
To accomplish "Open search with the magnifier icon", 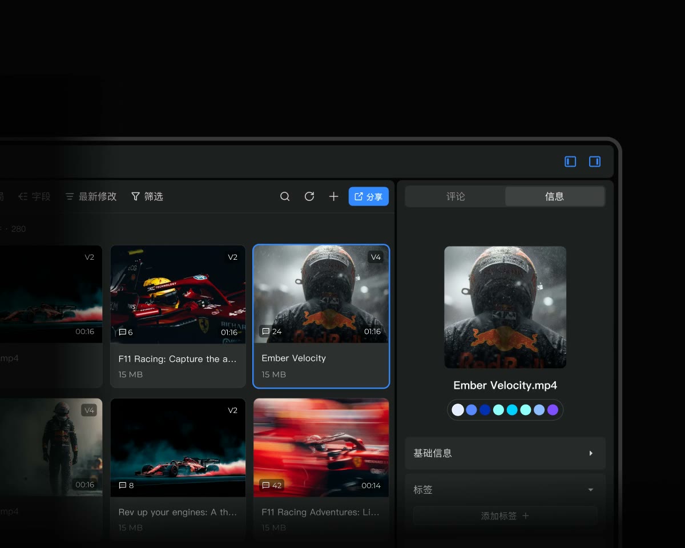I will [285, 196].
